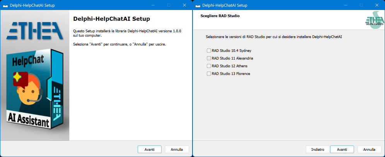Click the 'Scegliere RAD Studio' heading

click(220, 16)
